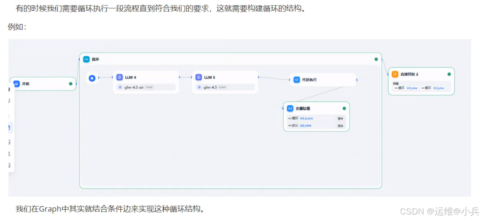The image size is (481, 219).
Task: Click the 循环 score variable row
Action: click(316, 118)
